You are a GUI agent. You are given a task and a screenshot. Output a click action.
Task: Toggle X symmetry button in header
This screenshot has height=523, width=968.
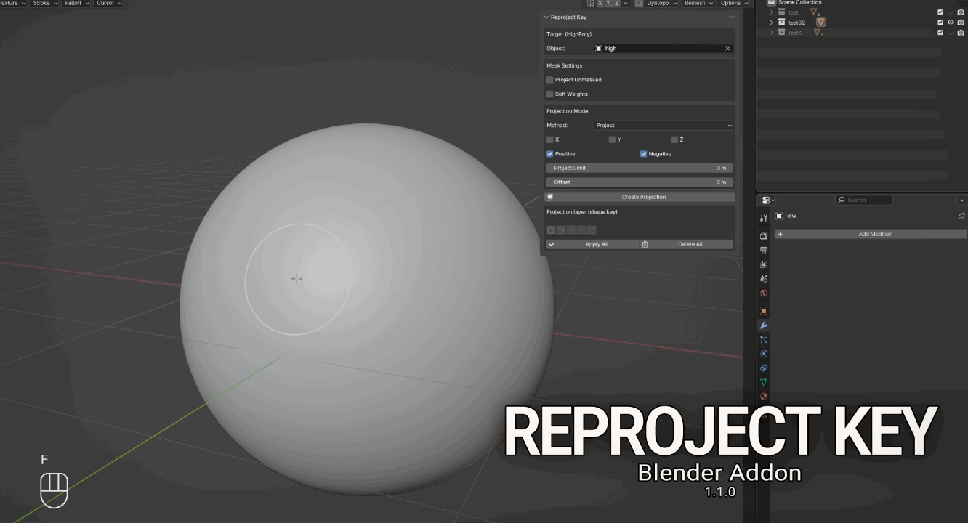(x=600, y=4)
